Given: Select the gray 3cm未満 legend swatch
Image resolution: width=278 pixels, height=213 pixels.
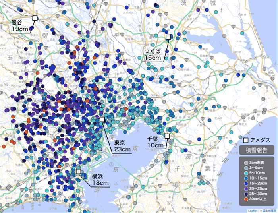Looking at the screenshot, I should click(x=246, y=163).
